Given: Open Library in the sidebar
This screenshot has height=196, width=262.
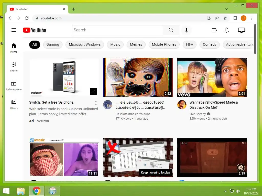Looking at the screenshot, I should tap(14, 104).
